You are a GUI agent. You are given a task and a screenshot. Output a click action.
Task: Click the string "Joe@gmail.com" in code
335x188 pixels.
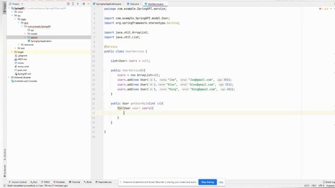click(x=201, y=80)
